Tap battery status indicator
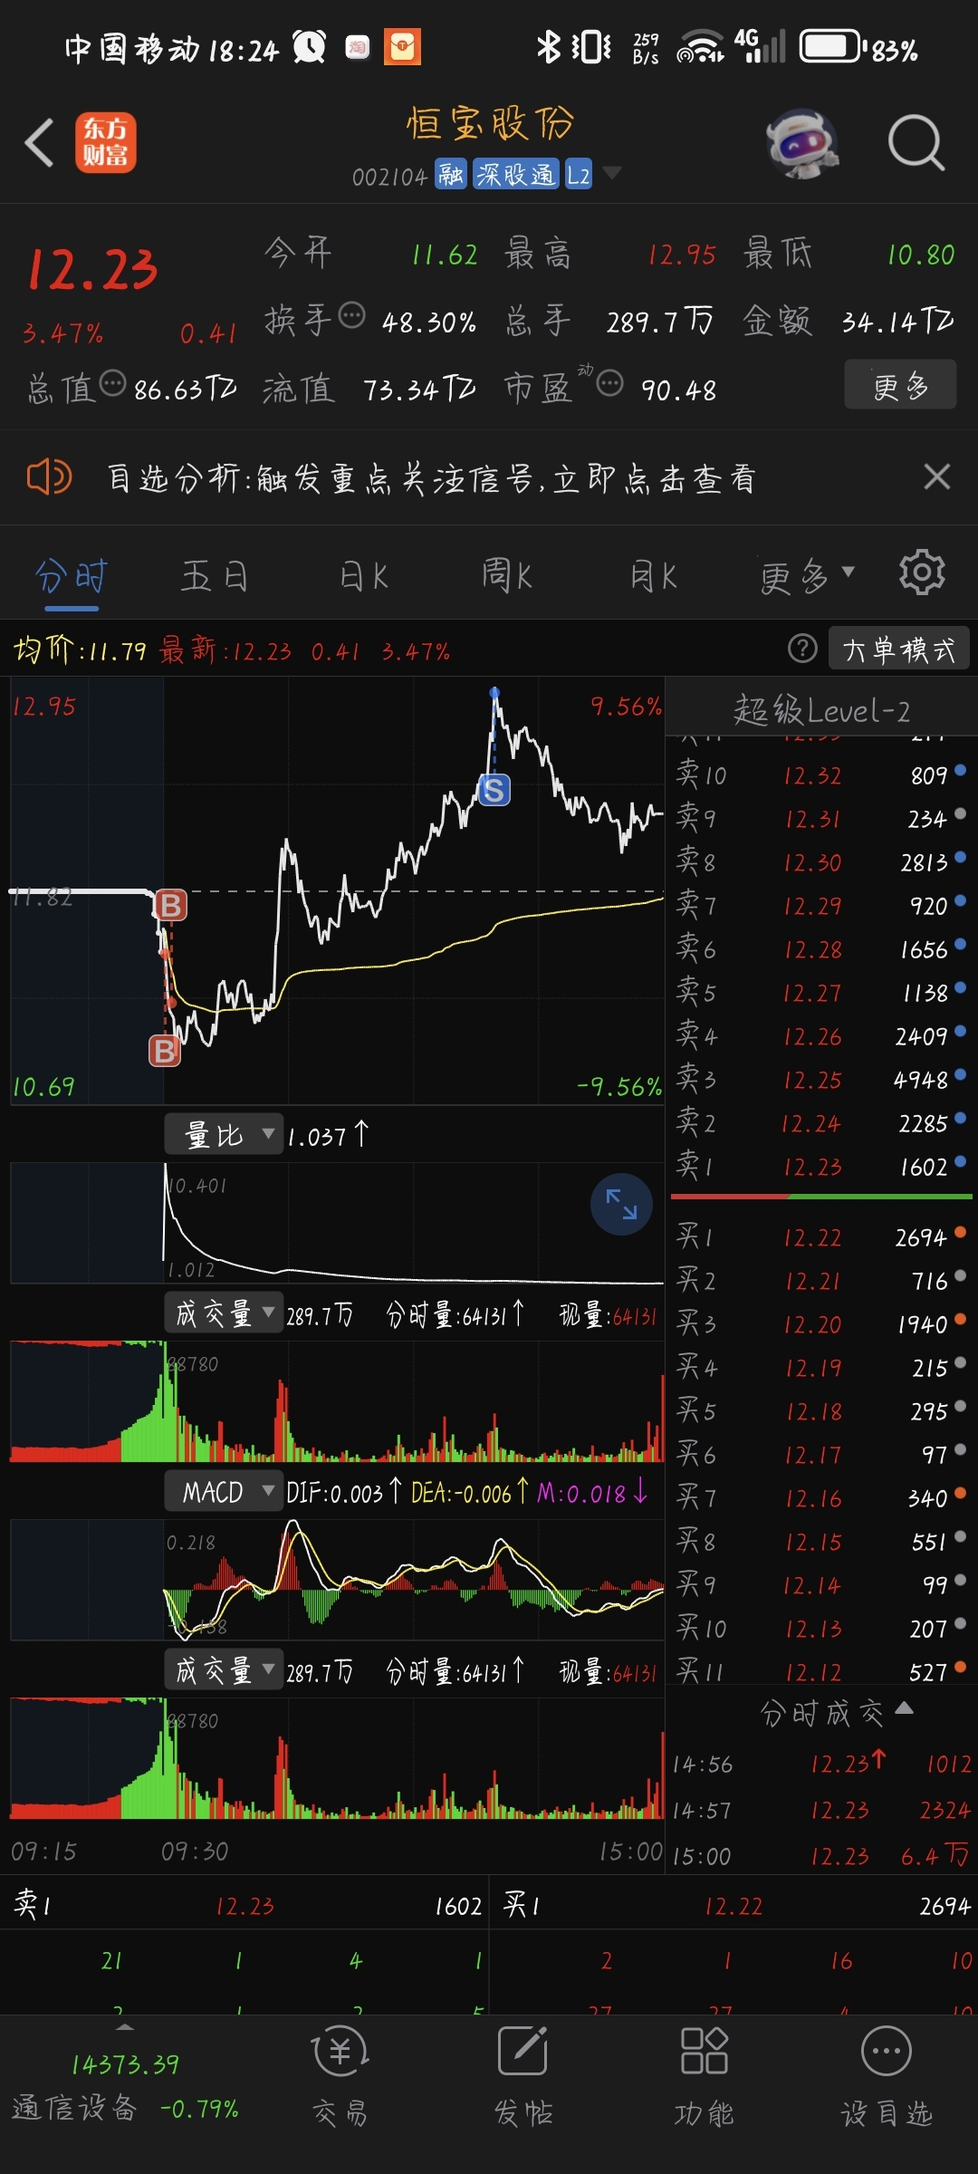Screen dimensions: 978x2174 pyautogui.click(x=858, y=47)
